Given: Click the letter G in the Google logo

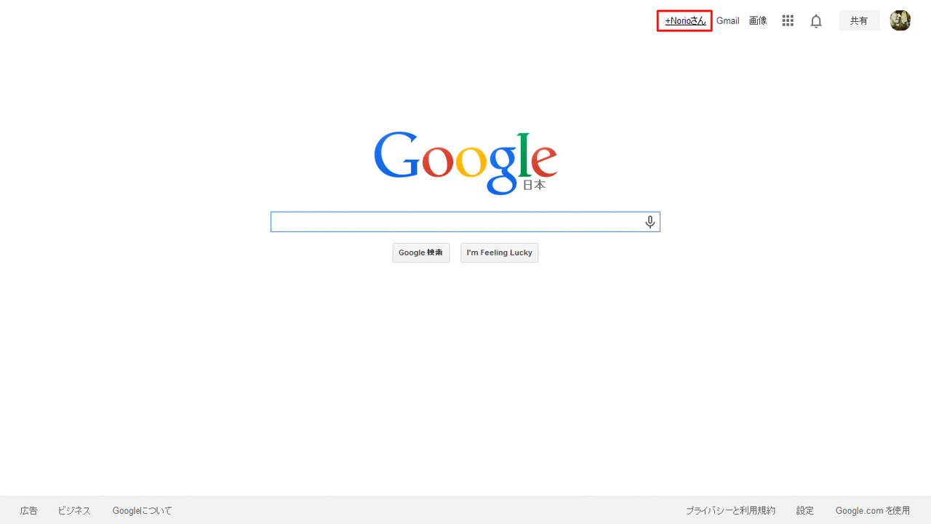Looking at the screenshot, I should [x=397, y=155].
